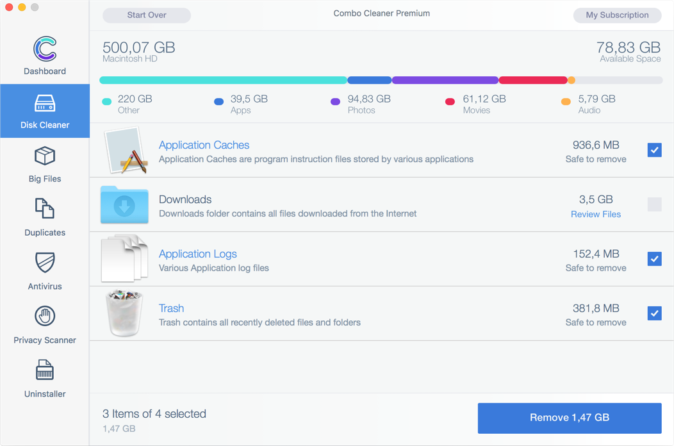Switch to the Antivirus section label
Screen dimensions: 674x446
[x=45, y=286]
